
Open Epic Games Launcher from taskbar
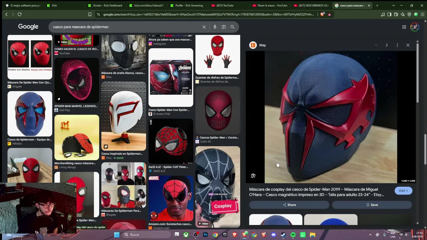pyautogui.click(x=225, y=235)
